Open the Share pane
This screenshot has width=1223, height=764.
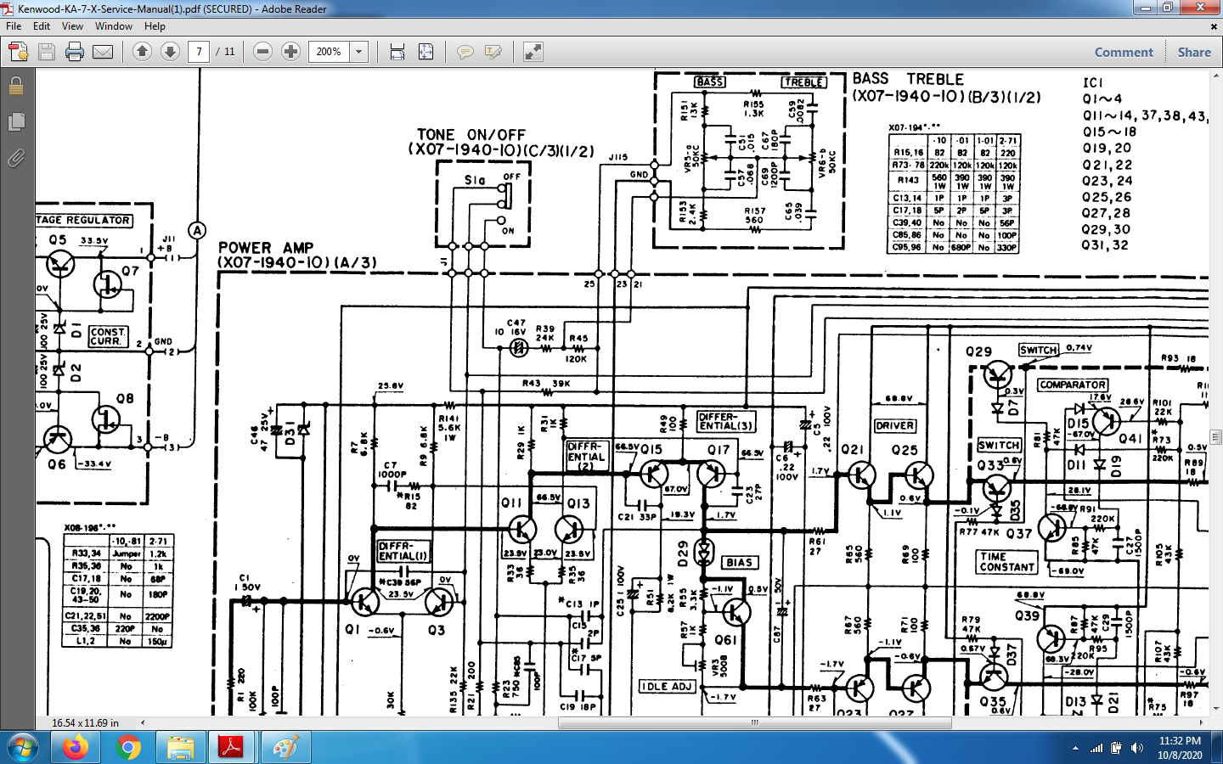pos(1194,52)
